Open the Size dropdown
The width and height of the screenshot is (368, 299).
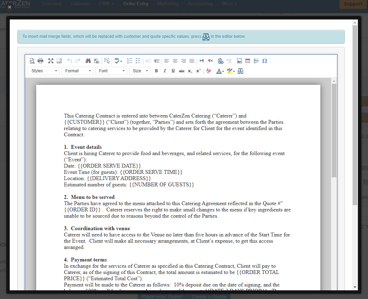pyautogui.click(x=140, y=71)
